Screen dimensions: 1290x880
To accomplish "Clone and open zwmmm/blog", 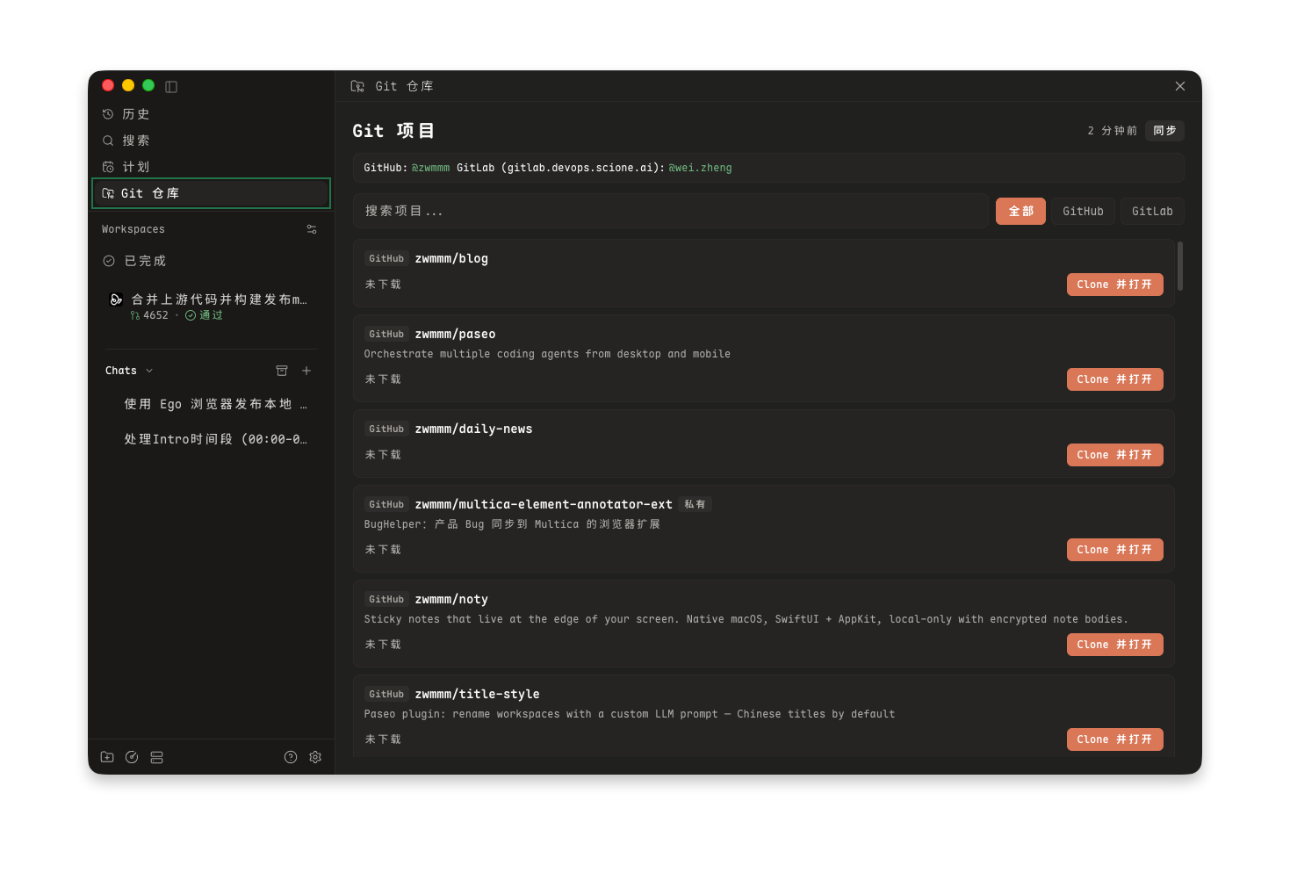I will [1114, 285].
